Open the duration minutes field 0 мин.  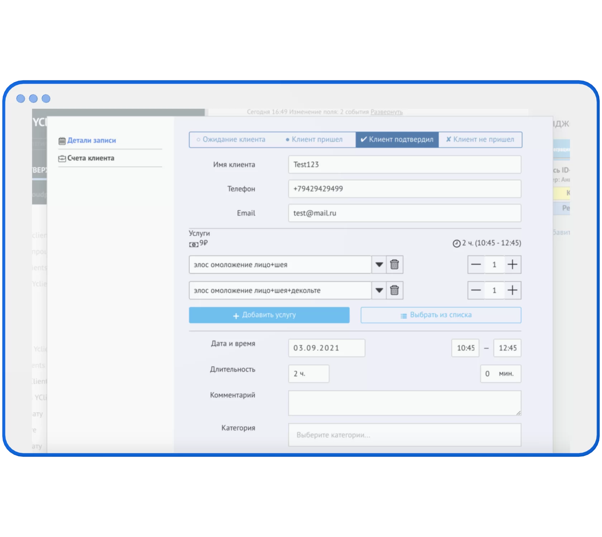[501, 374]
